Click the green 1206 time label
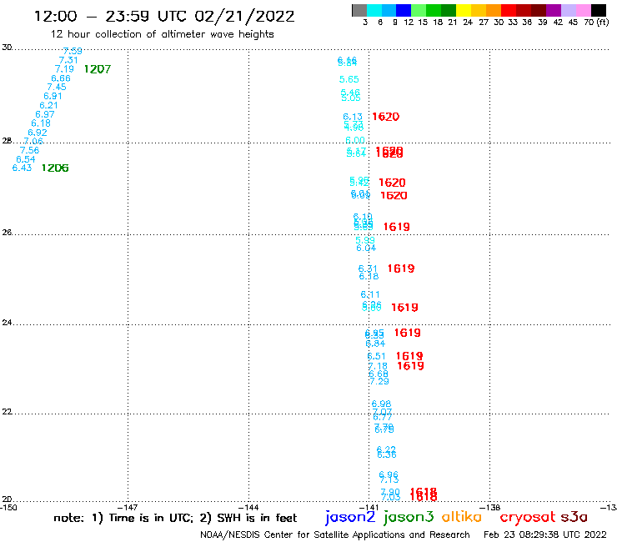Screen dimensions: 617x542 (x=55, y=168)
